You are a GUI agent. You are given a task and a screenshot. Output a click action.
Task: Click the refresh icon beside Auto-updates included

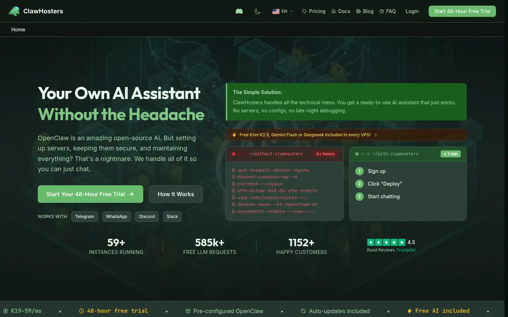[x=303, y=311]
